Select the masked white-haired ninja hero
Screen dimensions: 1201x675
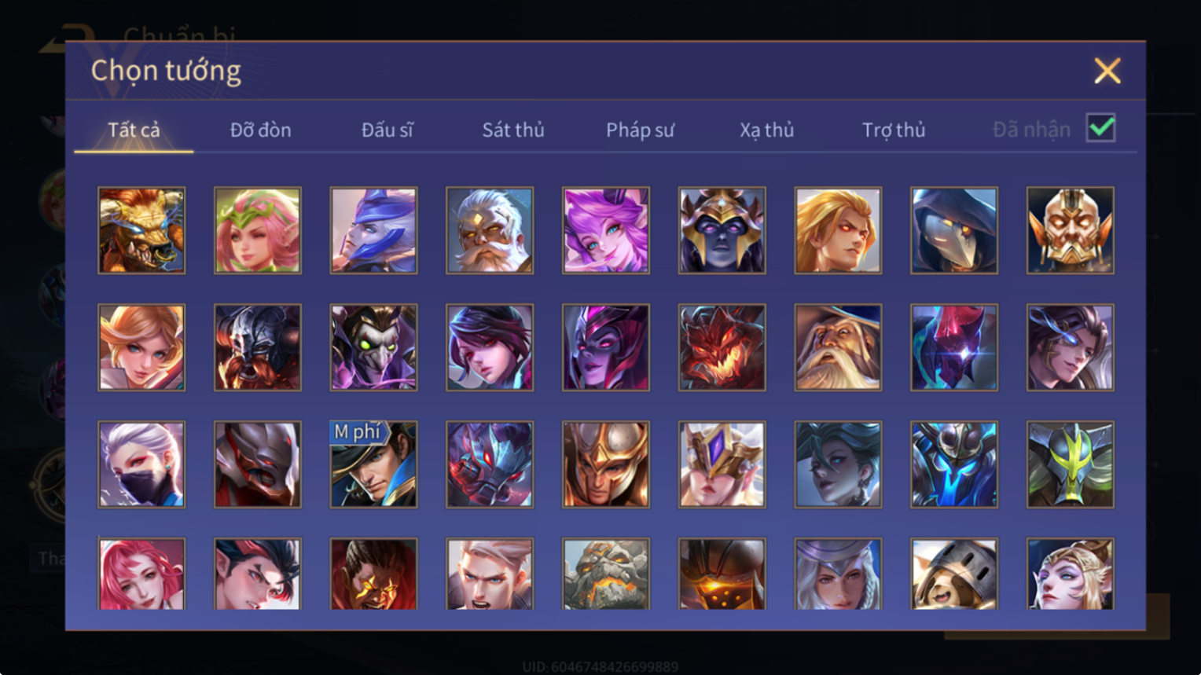[141, 464]
